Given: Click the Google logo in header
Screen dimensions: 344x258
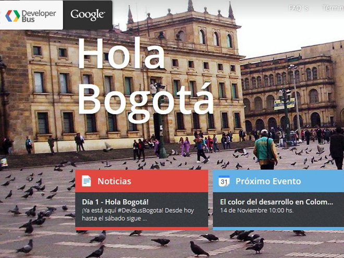Looking at the screenshot, I should 88,15.
